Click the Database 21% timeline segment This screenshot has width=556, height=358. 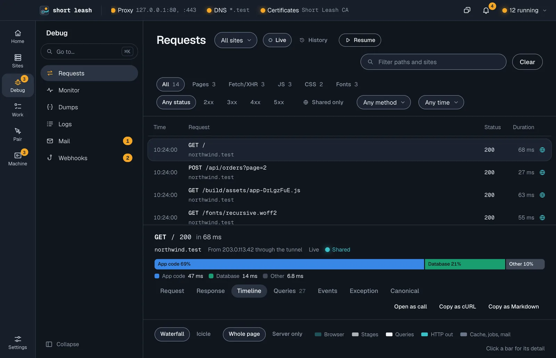[465, 264]
